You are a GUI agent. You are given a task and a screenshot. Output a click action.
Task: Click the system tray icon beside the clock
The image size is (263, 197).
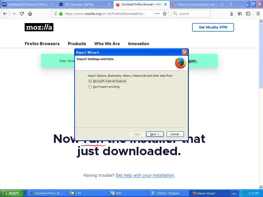244,193
